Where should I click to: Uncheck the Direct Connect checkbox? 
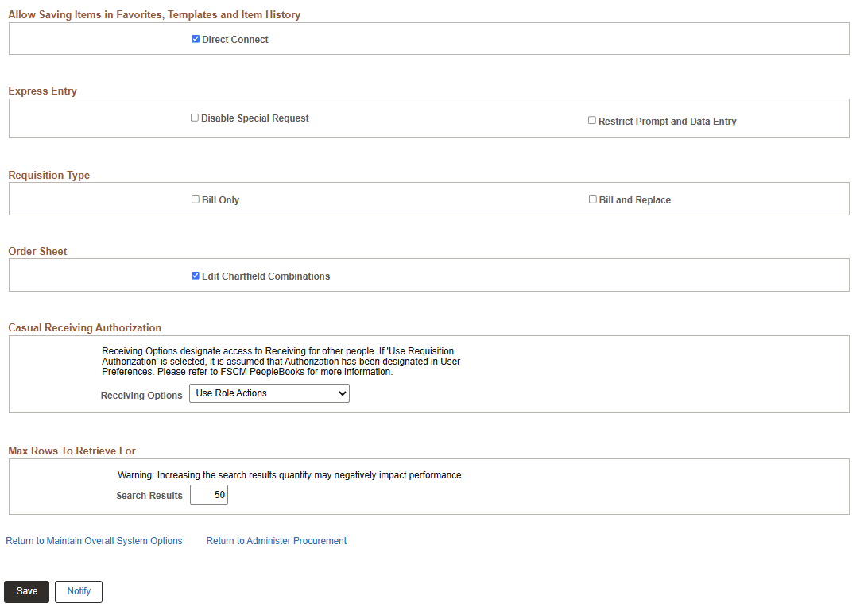(196, 38)
